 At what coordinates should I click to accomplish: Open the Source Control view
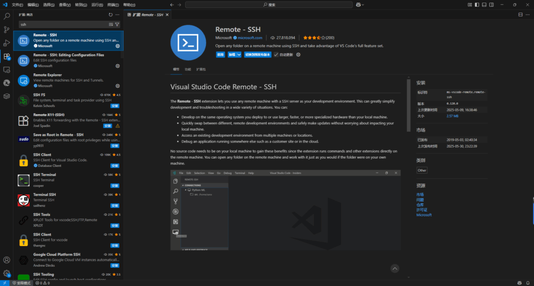point(6,30)
